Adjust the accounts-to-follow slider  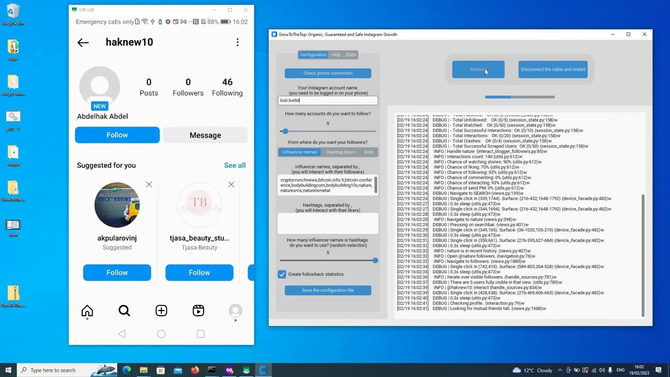(285, 131)
